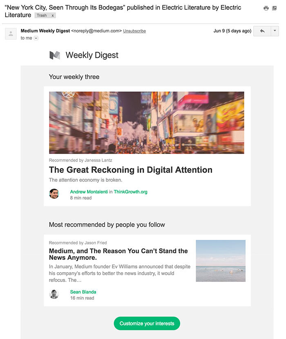Click Andrew Montalenti's avatar photo
The height and width of the screenshot is (339, 286).
[54, 194]
